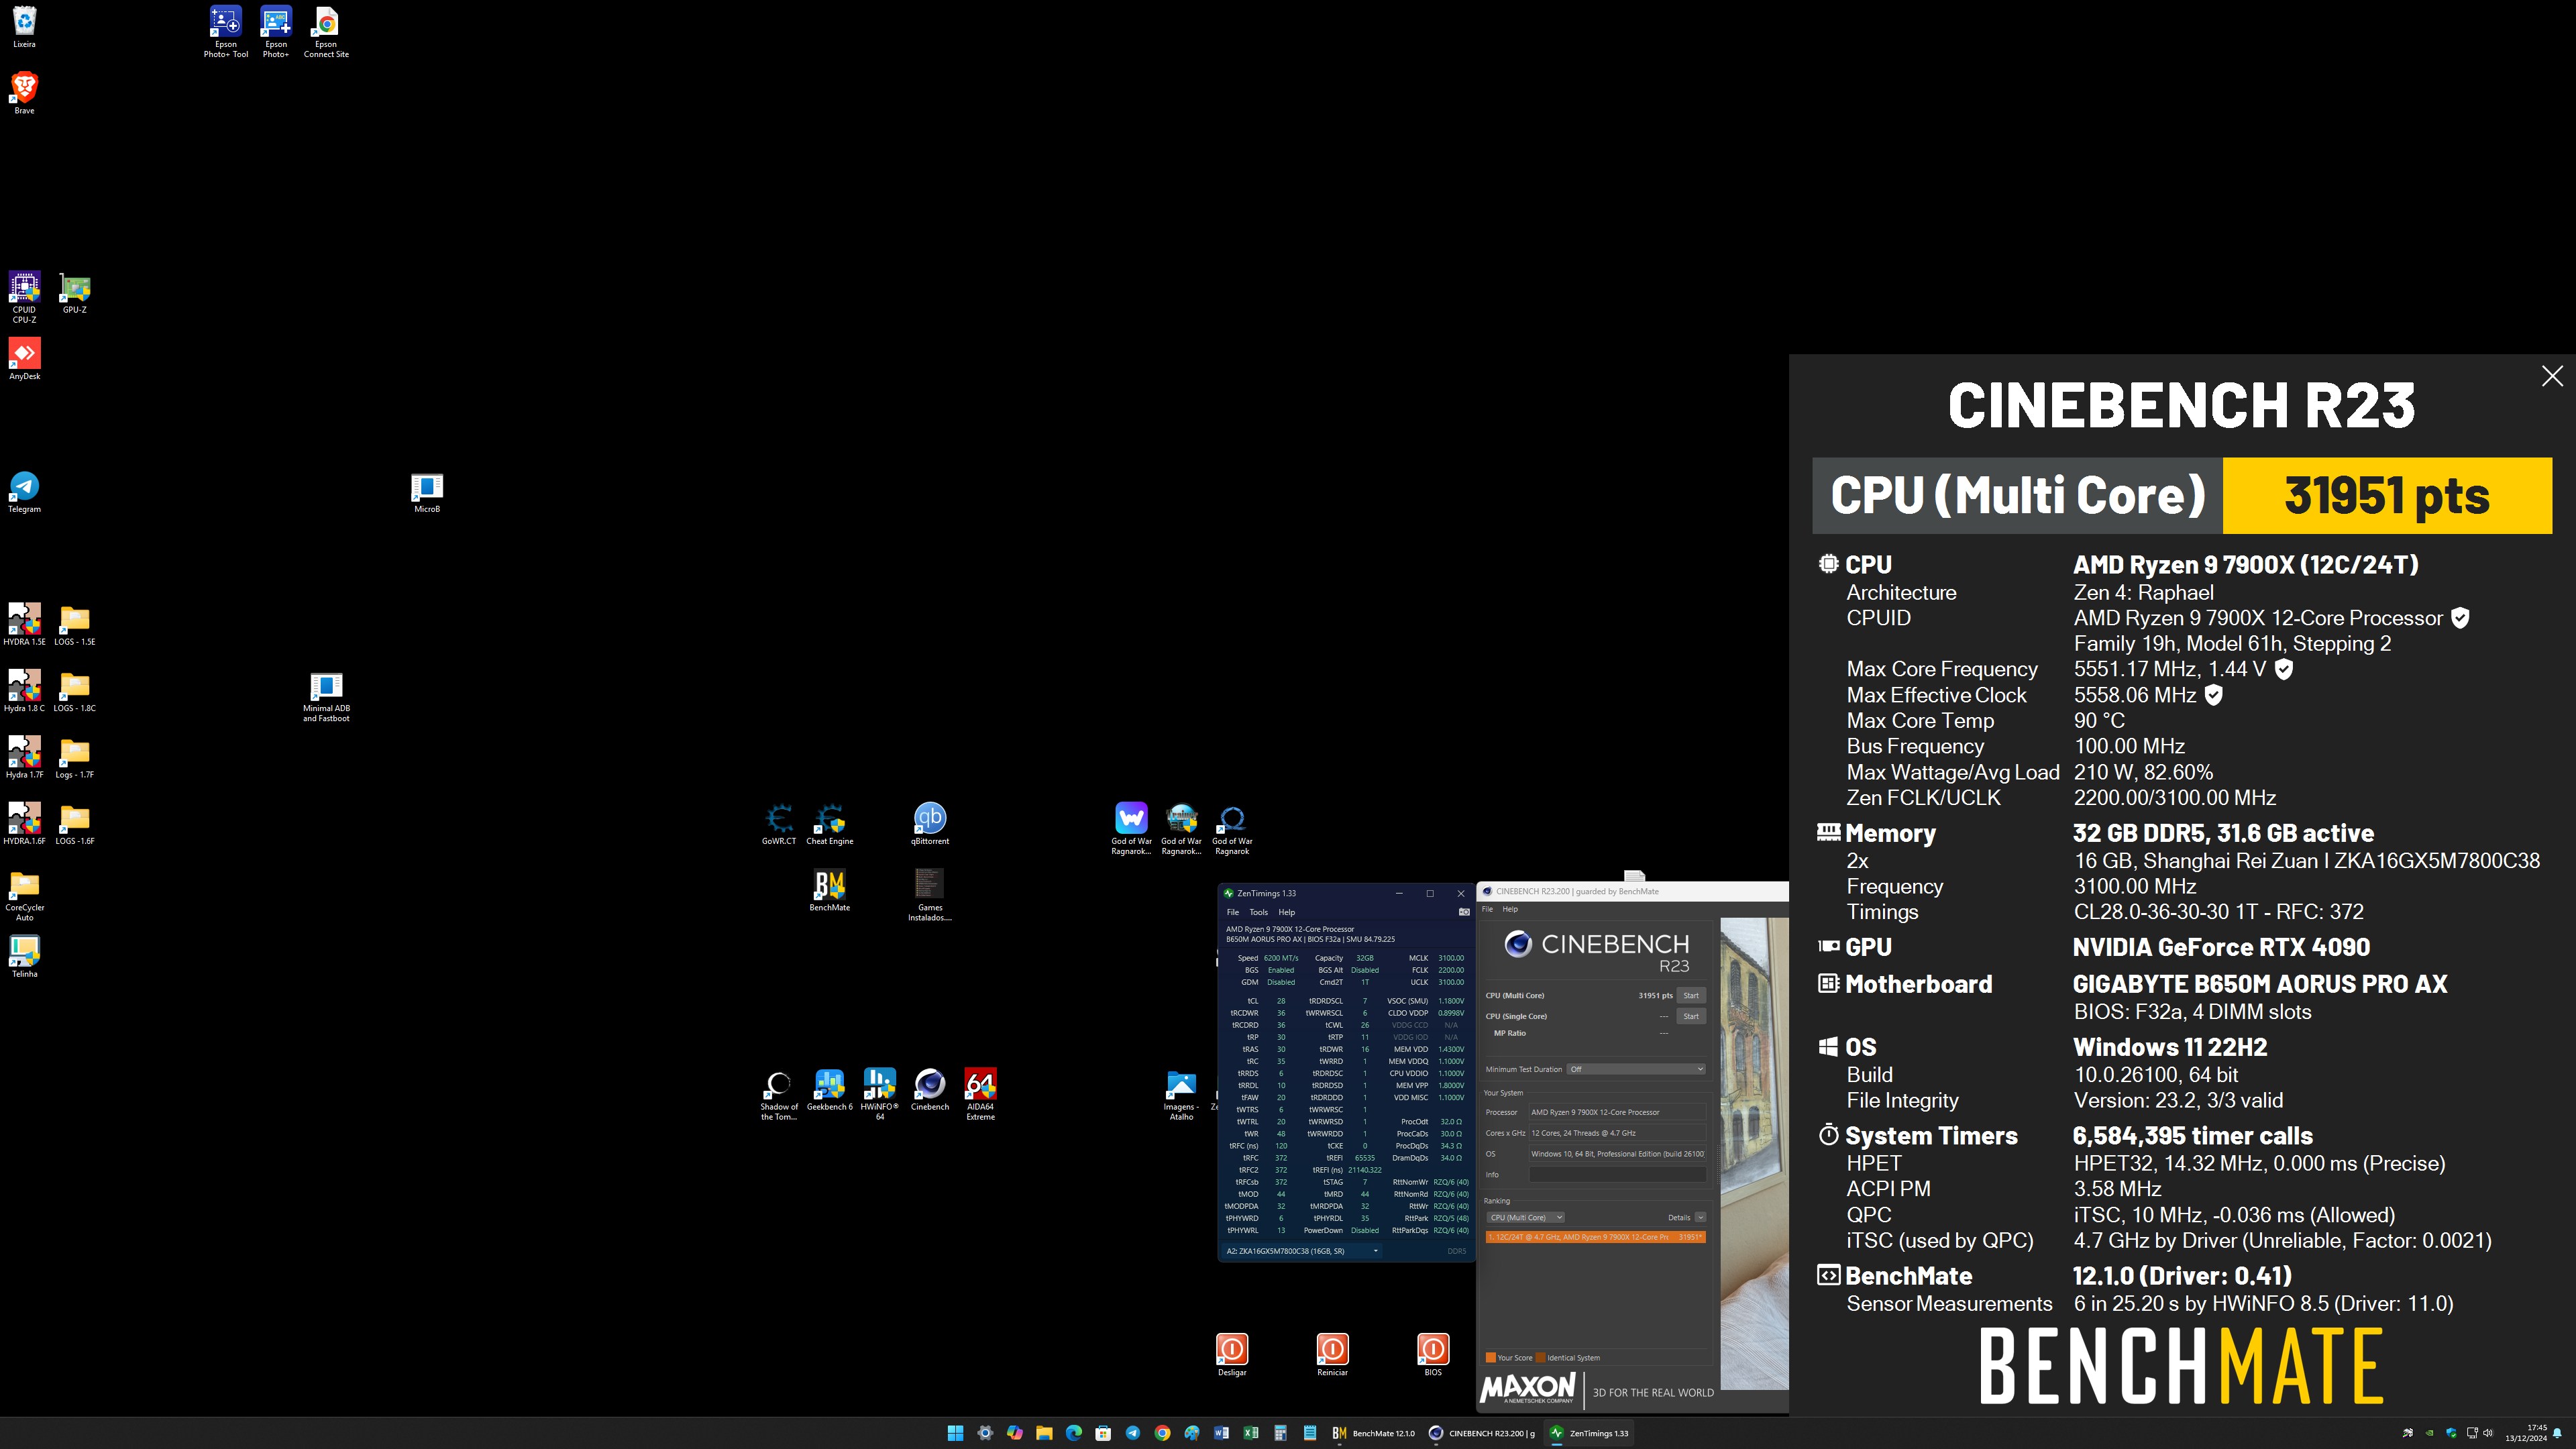This screenshot has width=2576, height=1449.
Task: Select the HWiNFO 64 desktop icon
Action: click(880, 1095)
